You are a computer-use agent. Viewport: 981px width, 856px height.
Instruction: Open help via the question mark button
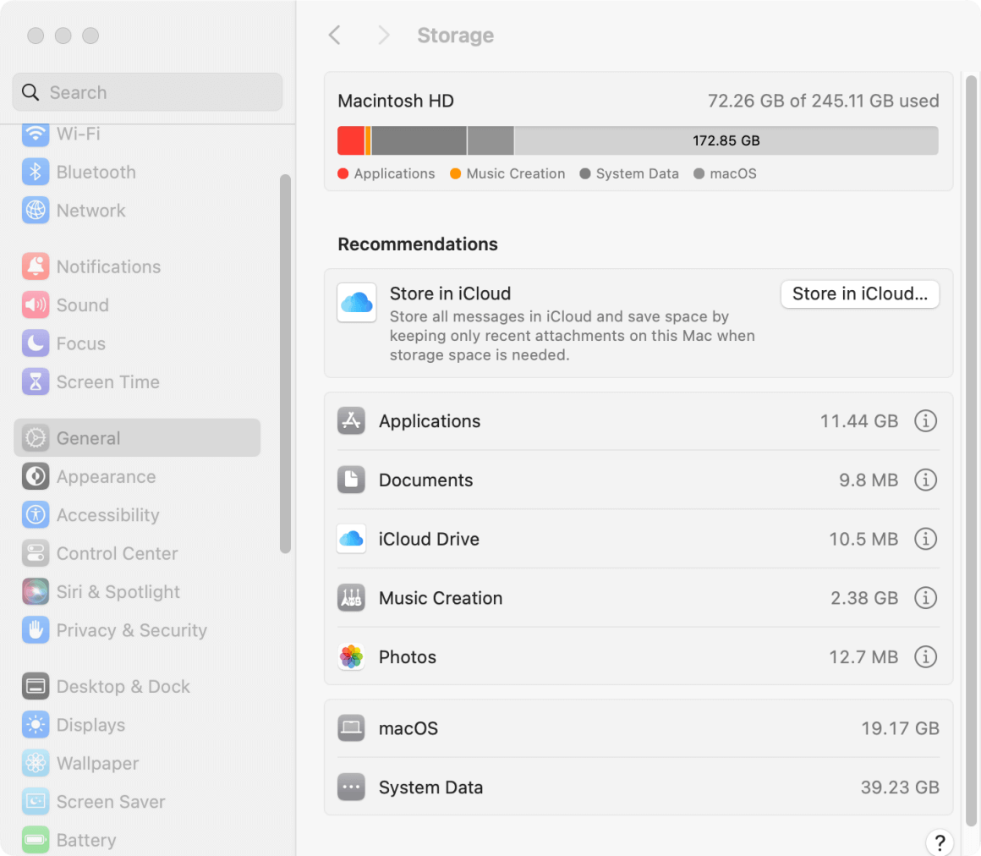(x=940, y=842)
